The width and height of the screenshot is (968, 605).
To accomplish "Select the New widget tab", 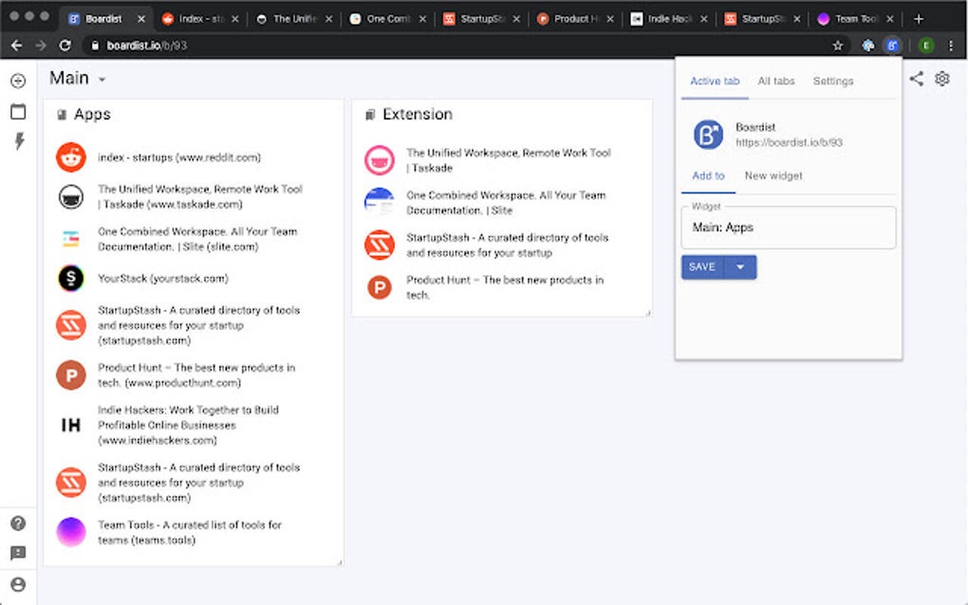I will tap(773, 176).
